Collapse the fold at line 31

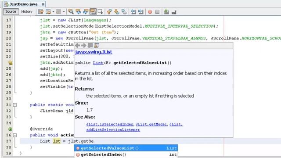click(15, 105)
